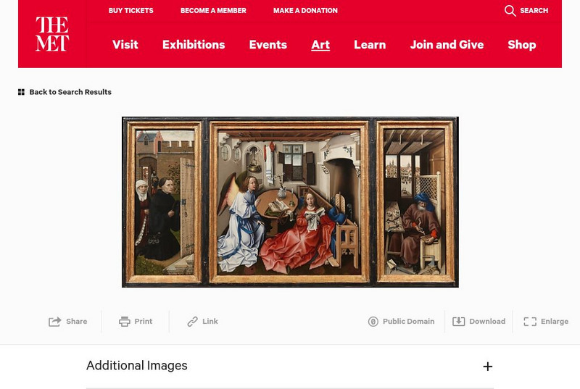Select the underlined Art menu item

[x=320, y=45]
